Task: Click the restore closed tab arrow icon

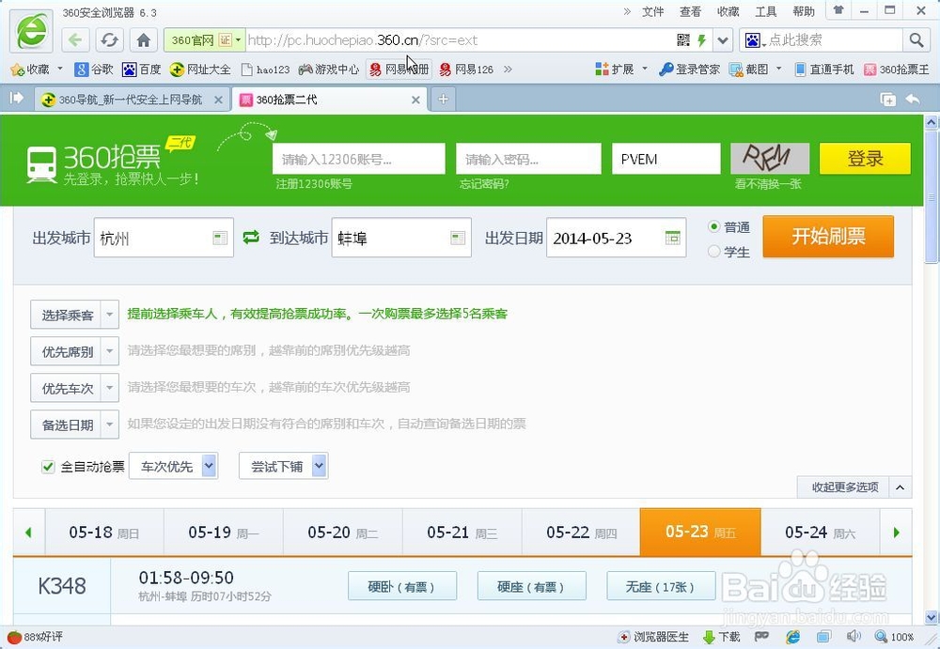Action: [913, 99]
